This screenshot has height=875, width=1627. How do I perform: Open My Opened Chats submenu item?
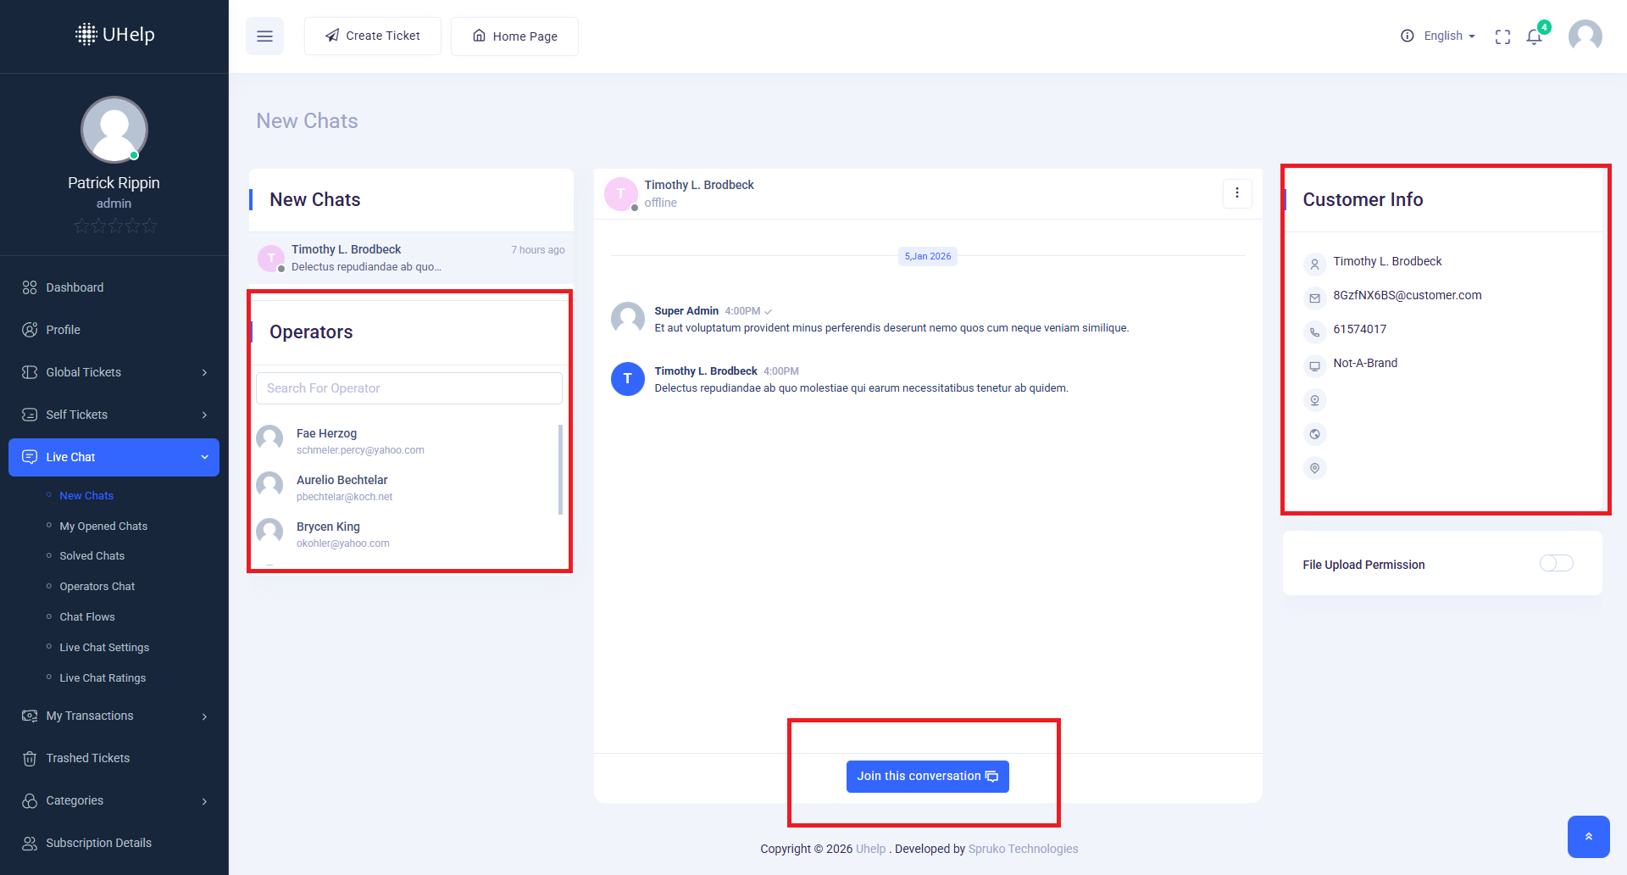click(103, 527)
